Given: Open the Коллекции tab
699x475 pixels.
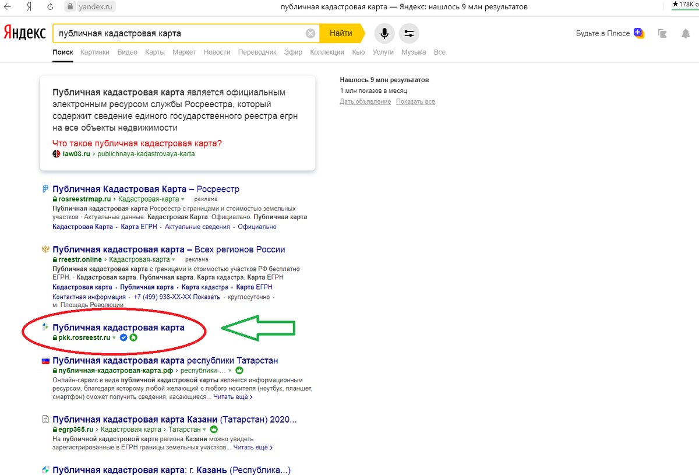Looking at the screenshot, I should (x=327, y=52).
